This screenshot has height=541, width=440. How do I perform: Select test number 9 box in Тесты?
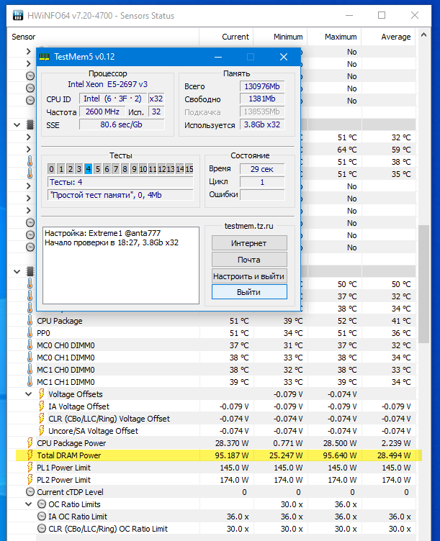click(134, 169)
